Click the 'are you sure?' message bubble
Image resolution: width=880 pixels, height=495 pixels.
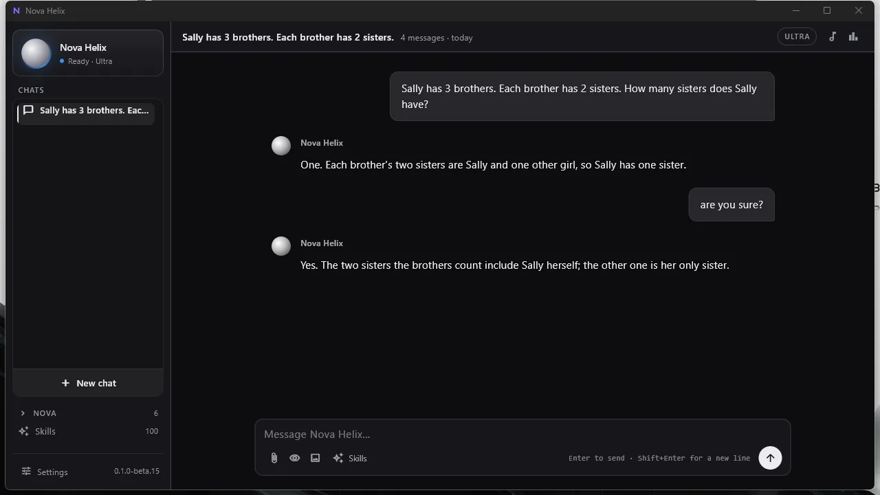731,205
